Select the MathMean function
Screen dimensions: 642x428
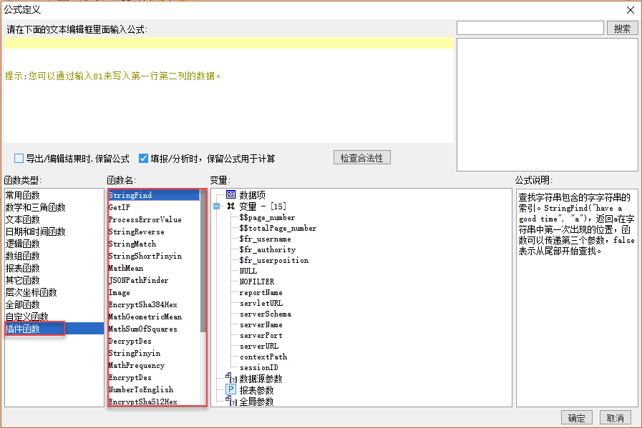154,268
